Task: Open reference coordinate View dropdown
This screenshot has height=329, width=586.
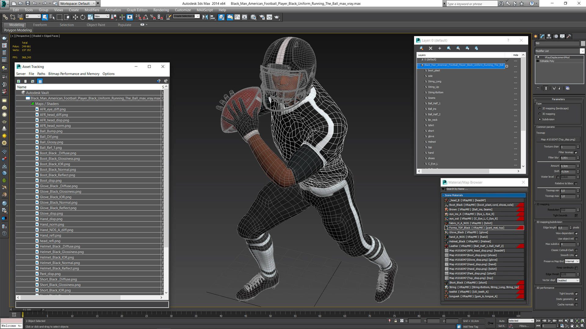Action: pyautogui.click(x=102, y=16)
